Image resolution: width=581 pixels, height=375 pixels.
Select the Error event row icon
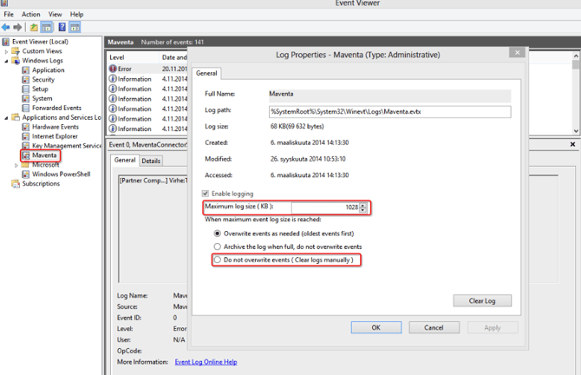[113, 69]
